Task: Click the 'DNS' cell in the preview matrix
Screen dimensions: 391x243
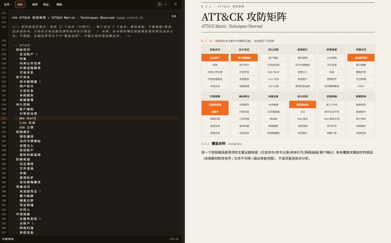Action: click(303, 112)
